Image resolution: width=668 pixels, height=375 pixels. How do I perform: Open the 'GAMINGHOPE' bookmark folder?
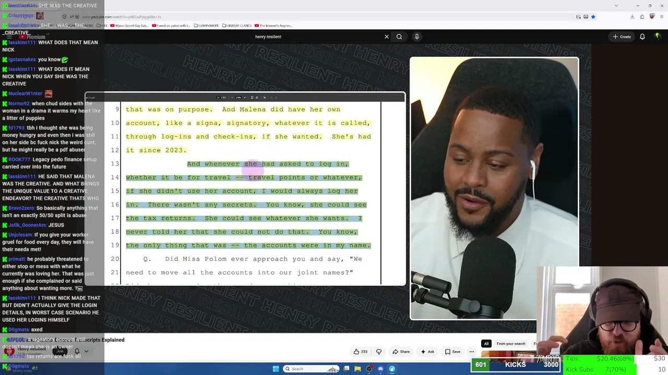coord(206,25)
